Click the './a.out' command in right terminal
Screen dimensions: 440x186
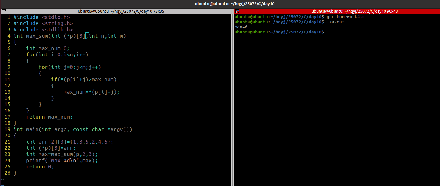pos(335,22)
